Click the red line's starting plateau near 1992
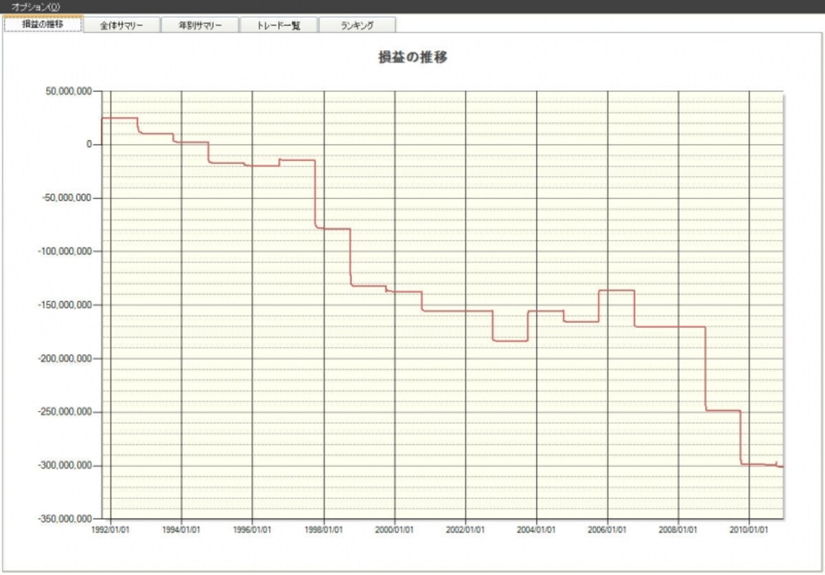The height and width of the screenshot is (575, 825). pos(119,118)
